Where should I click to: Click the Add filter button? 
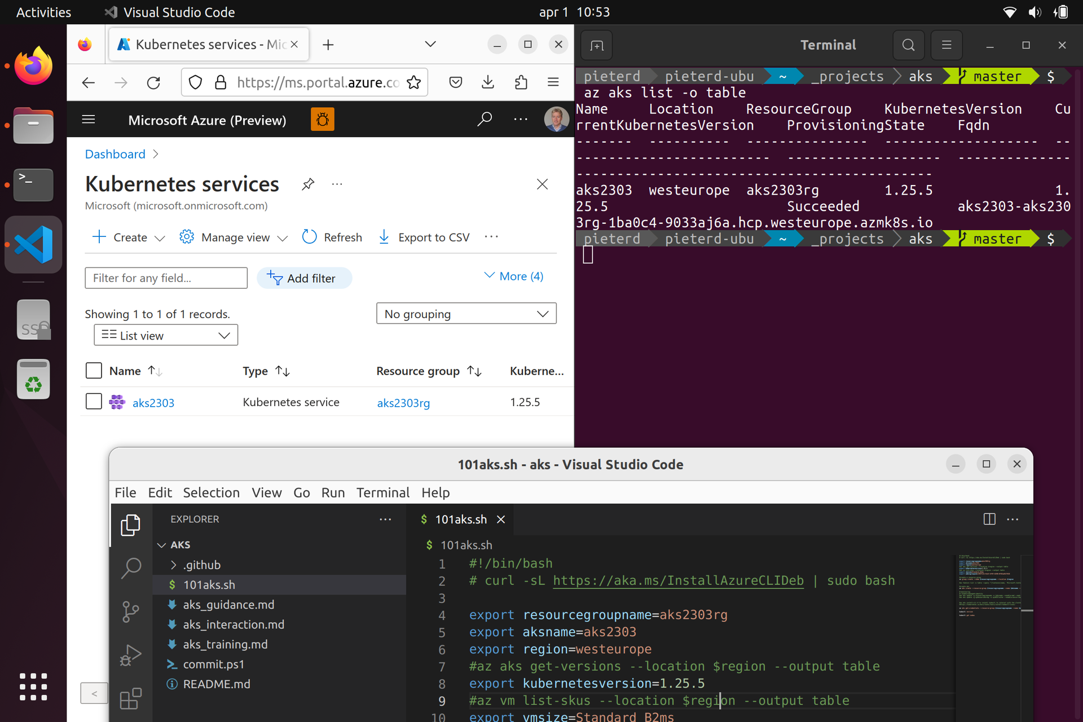pyautogui.click(x=304, y=278)
